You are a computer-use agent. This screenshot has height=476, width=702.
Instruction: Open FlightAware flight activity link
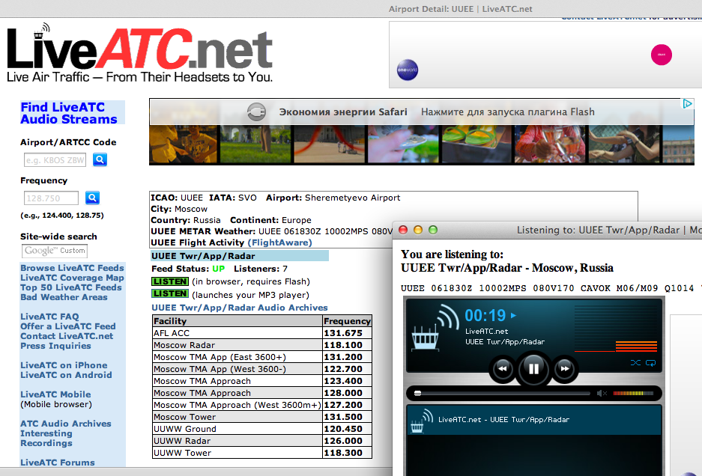(x=279, y=242)
